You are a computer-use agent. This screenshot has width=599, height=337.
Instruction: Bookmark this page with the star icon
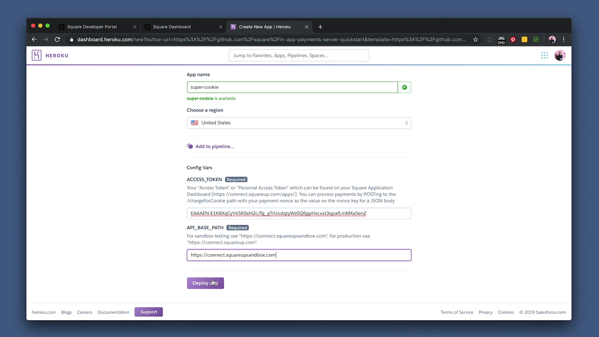(x=475, y=40)
